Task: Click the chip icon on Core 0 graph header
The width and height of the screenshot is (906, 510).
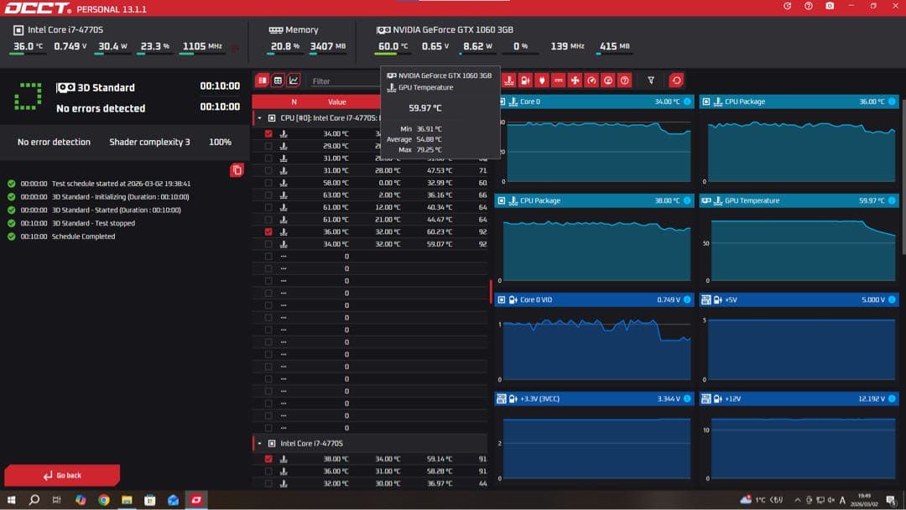Action: [x=502, y=101]
